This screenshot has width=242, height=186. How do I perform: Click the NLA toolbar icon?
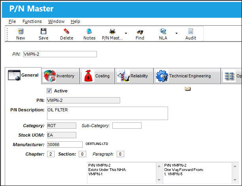pyautogui.click(x=163, y=31)
